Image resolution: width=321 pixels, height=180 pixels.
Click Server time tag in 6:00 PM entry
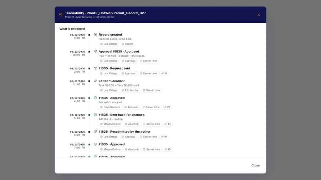(x=148, y=137)
